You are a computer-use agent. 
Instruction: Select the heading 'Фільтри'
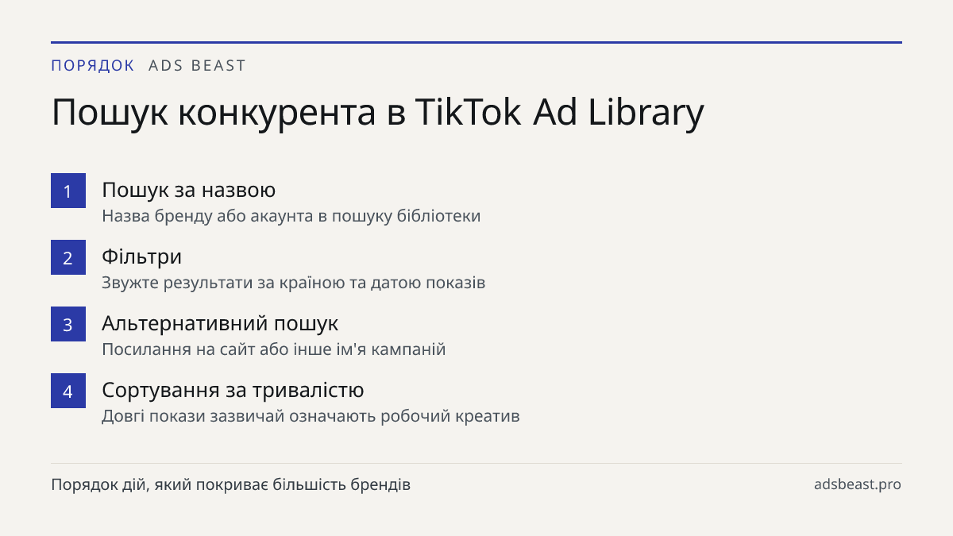(142, 257)
